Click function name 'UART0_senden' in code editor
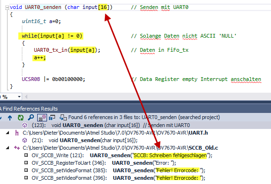The image size is (271, 184). 43,7
